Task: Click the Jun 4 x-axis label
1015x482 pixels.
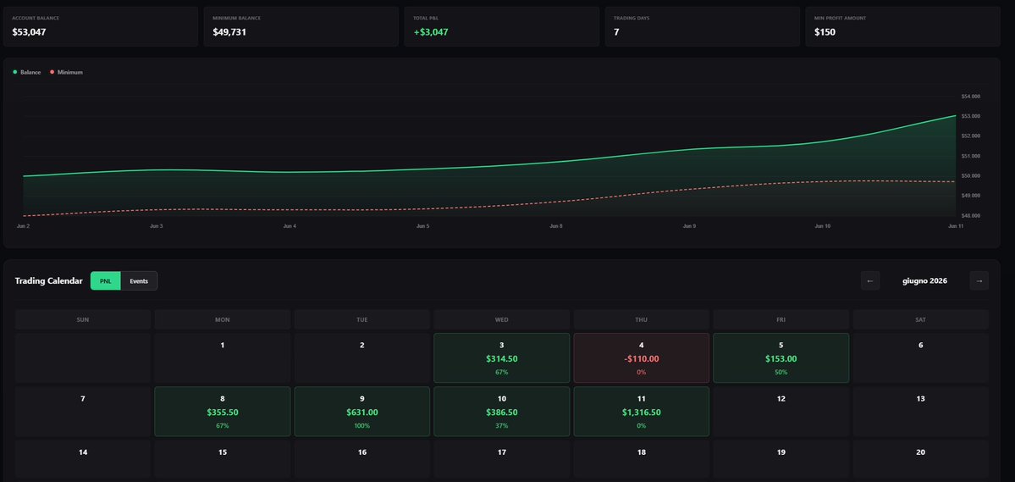Action: tap(290, 226)
